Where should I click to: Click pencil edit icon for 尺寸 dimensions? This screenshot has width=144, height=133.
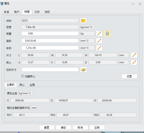(134, 55)
